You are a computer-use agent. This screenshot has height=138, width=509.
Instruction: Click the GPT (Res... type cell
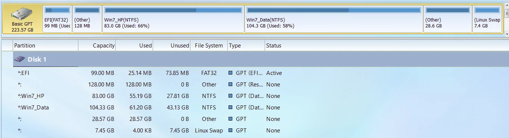click(249, 85)
